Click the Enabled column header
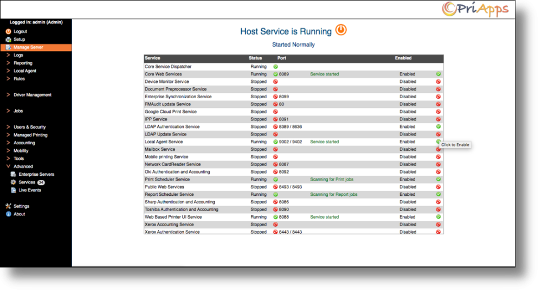Screen dimensions: 542x294 (403, 58)
